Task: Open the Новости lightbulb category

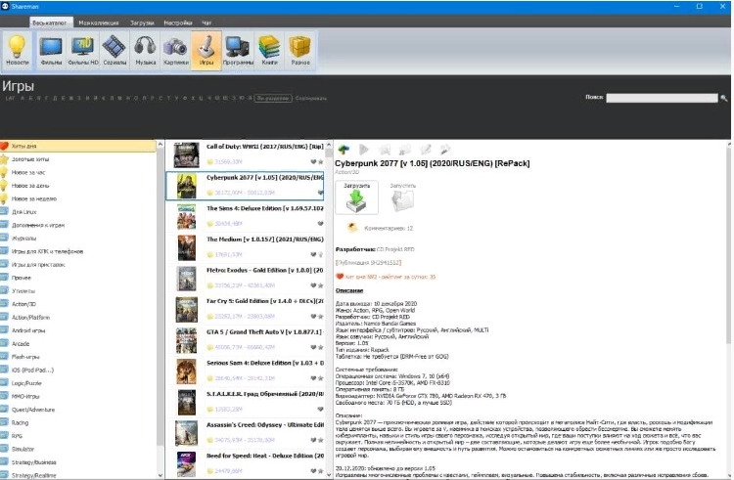Action: (x=18, y=51)
